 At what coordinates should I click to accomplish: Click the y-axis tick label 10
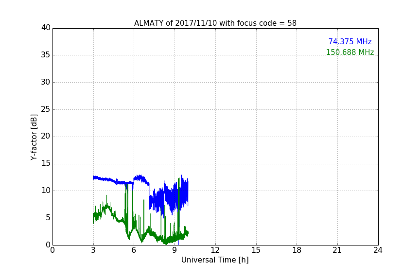(46, 191)
